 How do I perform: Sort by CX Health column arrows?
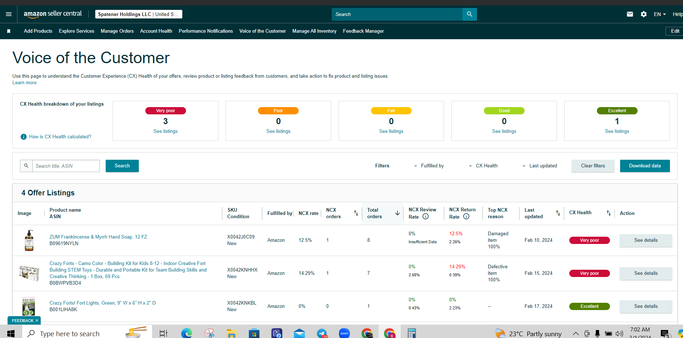(x=609, y=213)
